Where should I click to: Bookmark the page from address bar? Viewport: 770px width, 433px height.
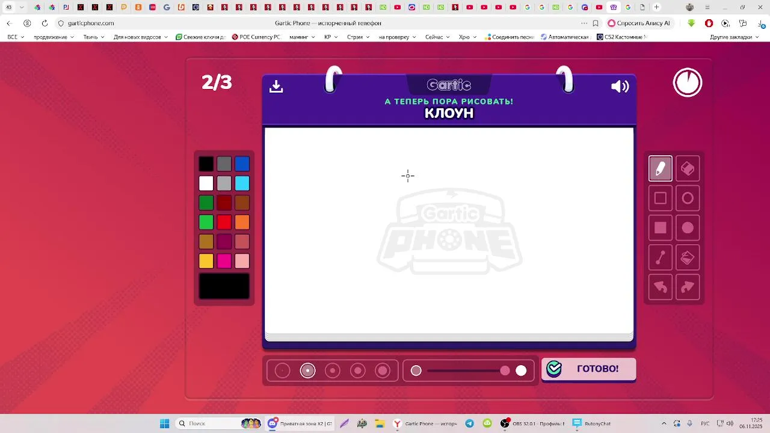coord(596,23)
